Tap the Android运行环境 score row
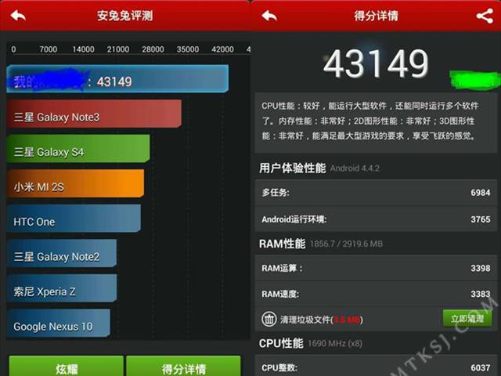 (x=376, y=219)
